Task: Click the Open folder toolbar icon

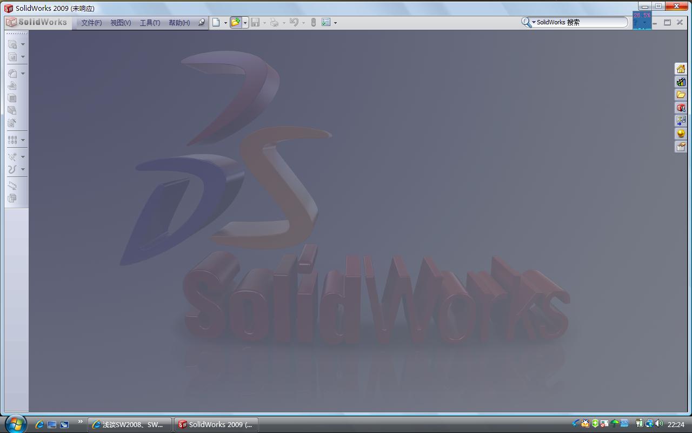Action: [235, 22]
